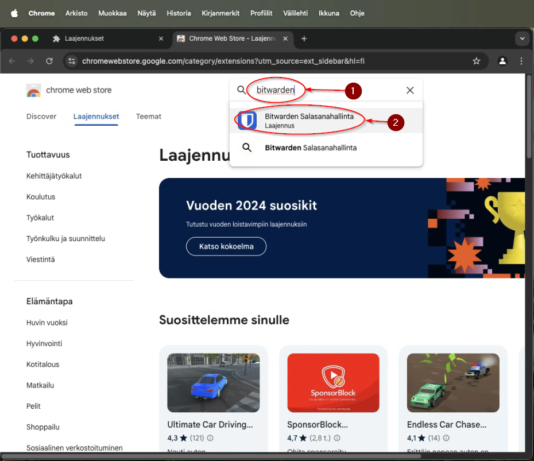Select the Laajennukset store tab
Image resolution: width=534 pixels, height=461 pixels.
96,117
